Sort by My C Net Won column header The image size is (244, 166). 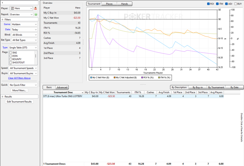click(x=107, y=92)
